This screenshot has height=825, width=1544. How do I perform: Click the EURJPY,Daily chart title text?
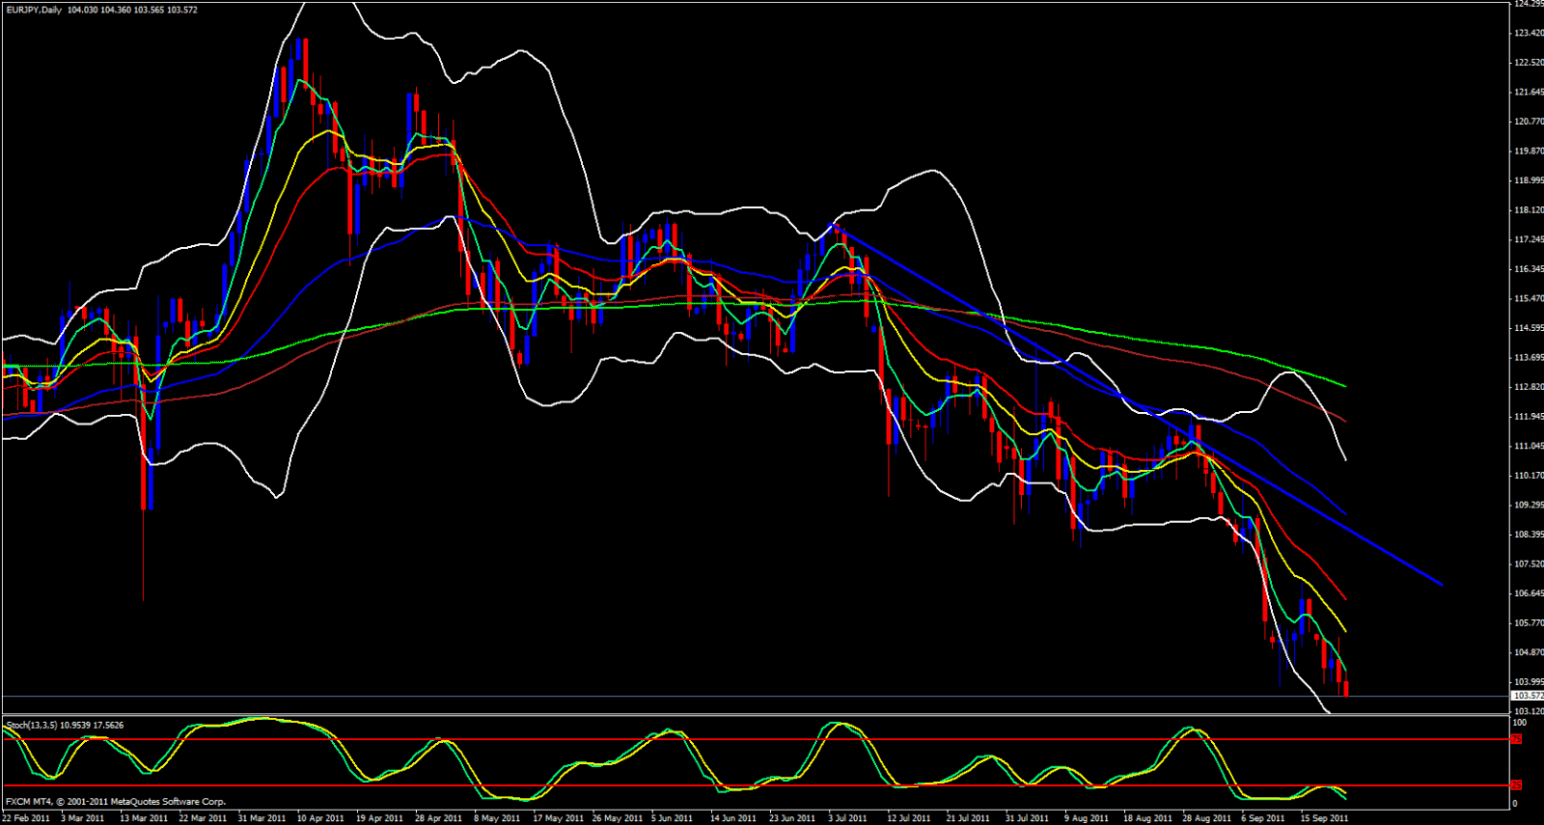click(x=33, y=10)
